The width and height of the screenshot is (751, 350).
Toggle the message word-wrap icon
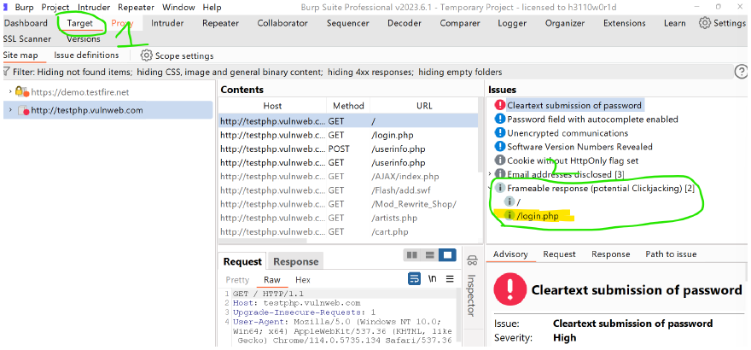pos(414,278)
